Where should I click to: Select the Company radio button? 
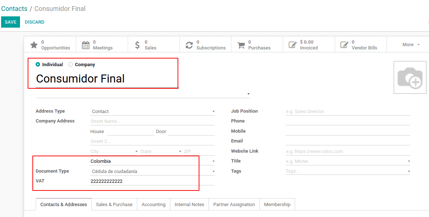[x=71, y=64]
